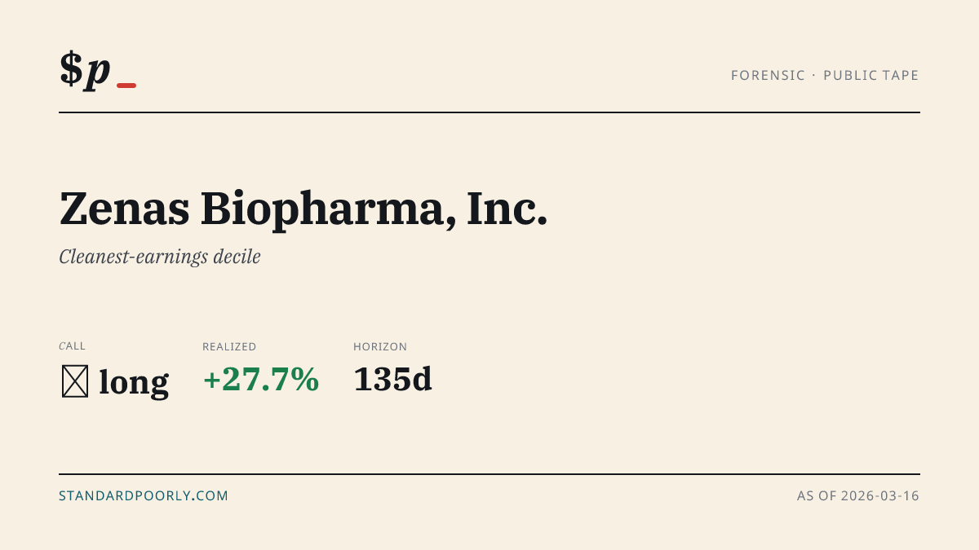Click the red underscore cursor beside logo

tap(126, 85)
